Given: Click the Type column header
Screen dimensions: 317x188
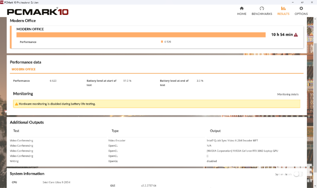Looking at the screenshot, I should click(115, 131).
